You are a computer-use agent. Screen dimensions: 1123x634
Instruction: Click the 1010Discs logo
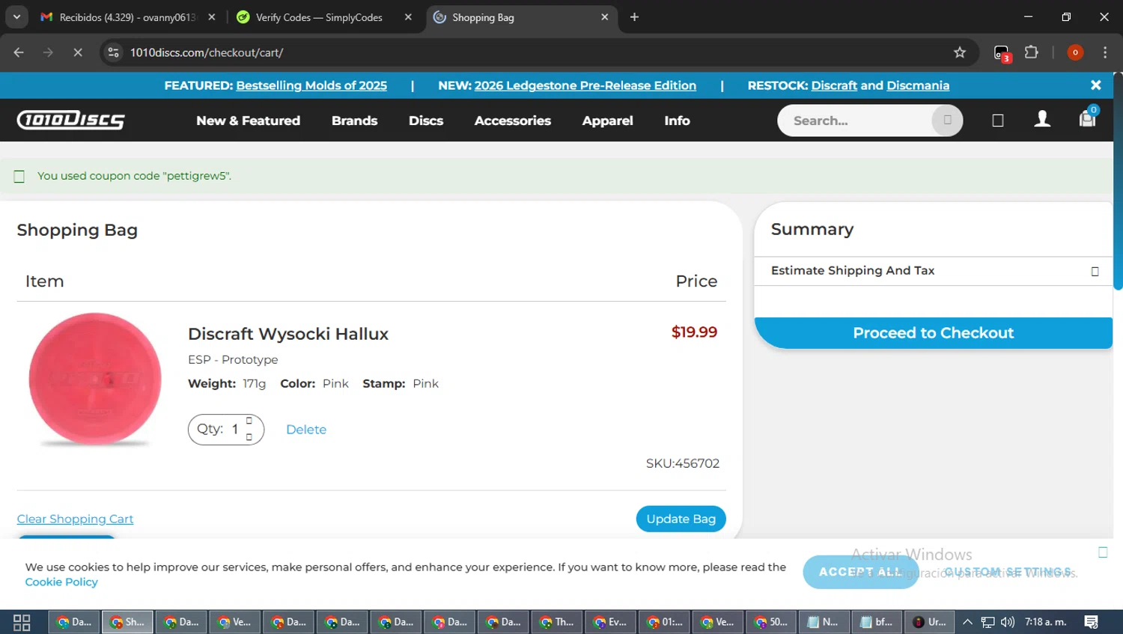(71, 121)
